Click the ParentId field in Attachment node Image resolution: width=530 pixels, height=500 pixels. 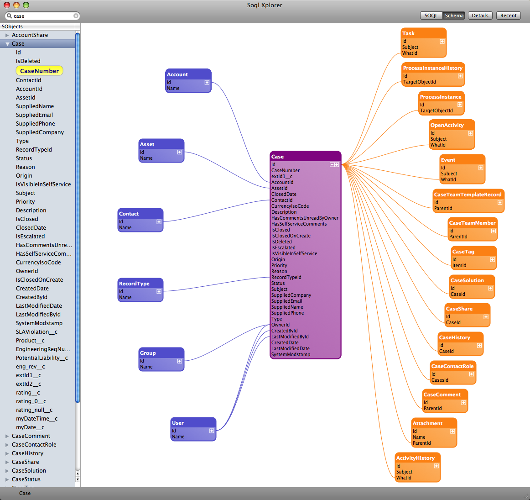coord(421,443)
